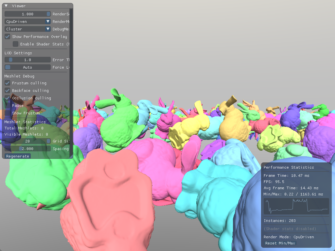Uncheck the Backface culling option
Image resolution: width=335 pixels, height=251 pixels.
[7, 91]
